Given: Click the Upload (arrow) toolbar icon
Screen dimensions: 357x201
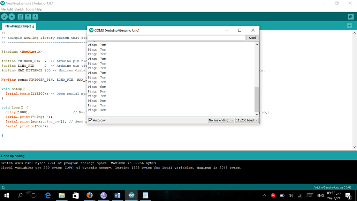Looking at the screenshot, I should point(12,16).
